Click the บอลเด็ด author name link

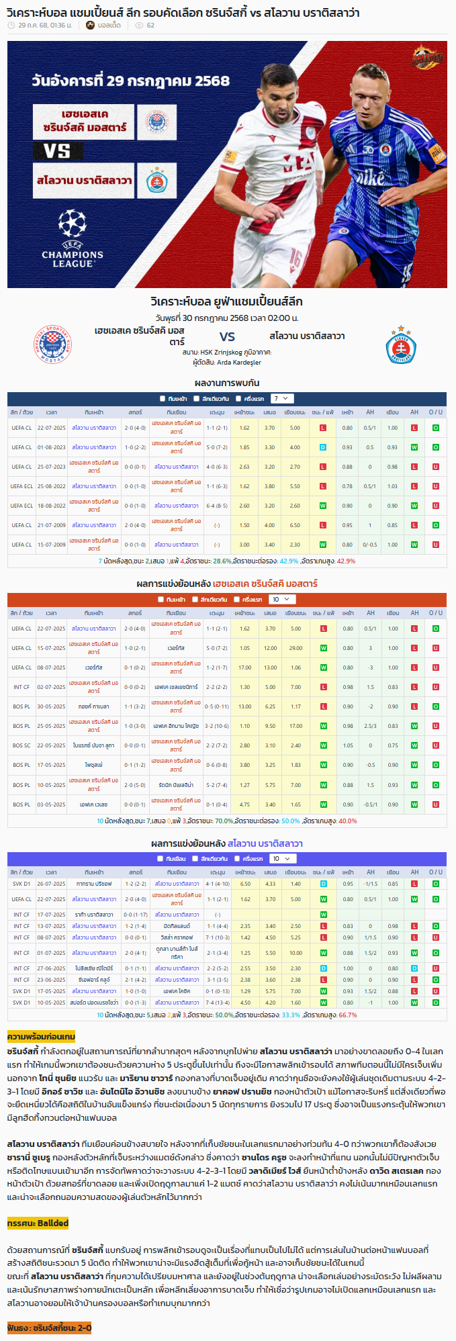click(109, 26)
